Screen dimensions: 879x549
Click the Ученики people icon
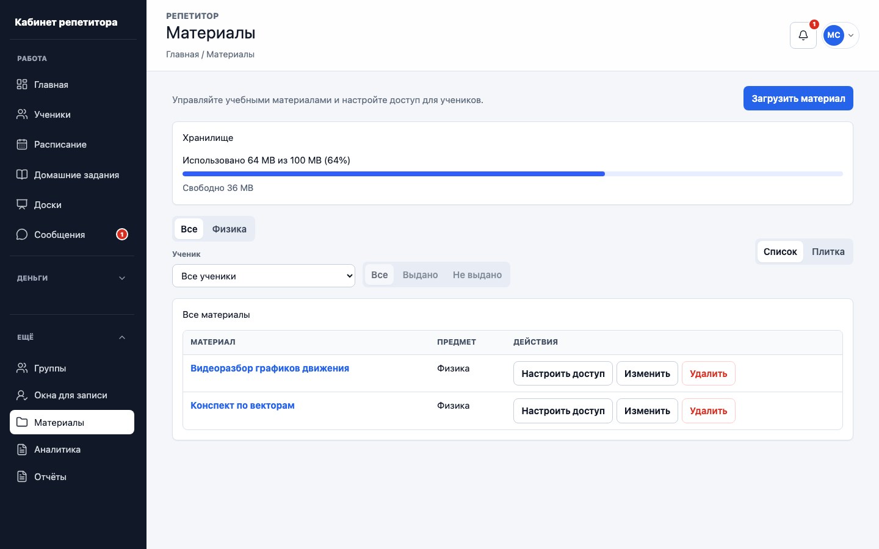(22, 114)
